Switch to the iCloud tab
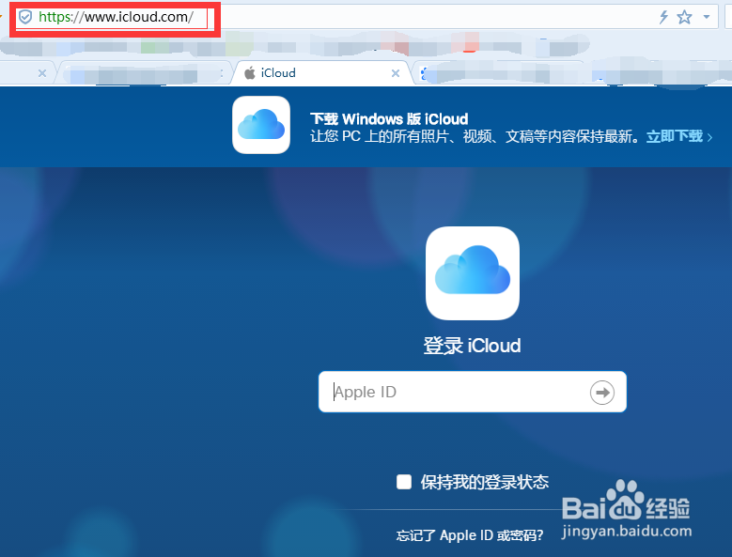Screen dimensions: 732x557 click(321, 73)
